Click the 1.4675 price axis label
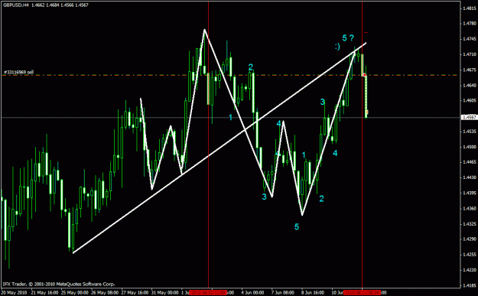478x296 pixels. (x=470, y=70)
